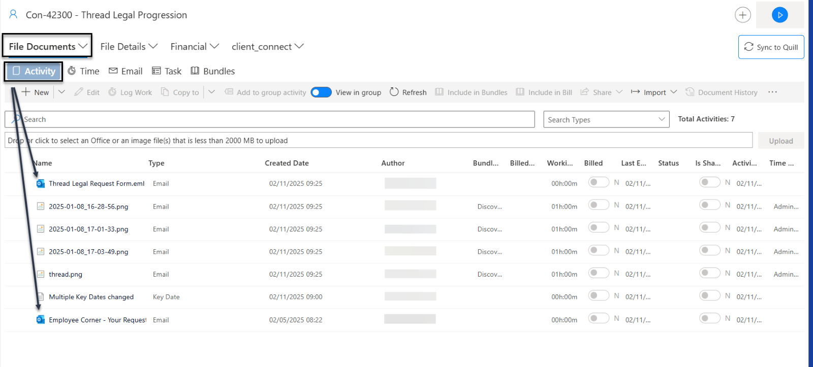813x367 pixels.
Task: Toggle Billed switch for Employee Corner row
Action: (x=599, y=318)
